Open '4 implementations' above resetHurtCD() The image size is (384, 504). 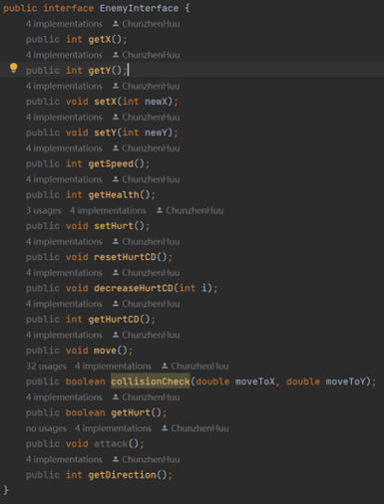coord(64,242)
